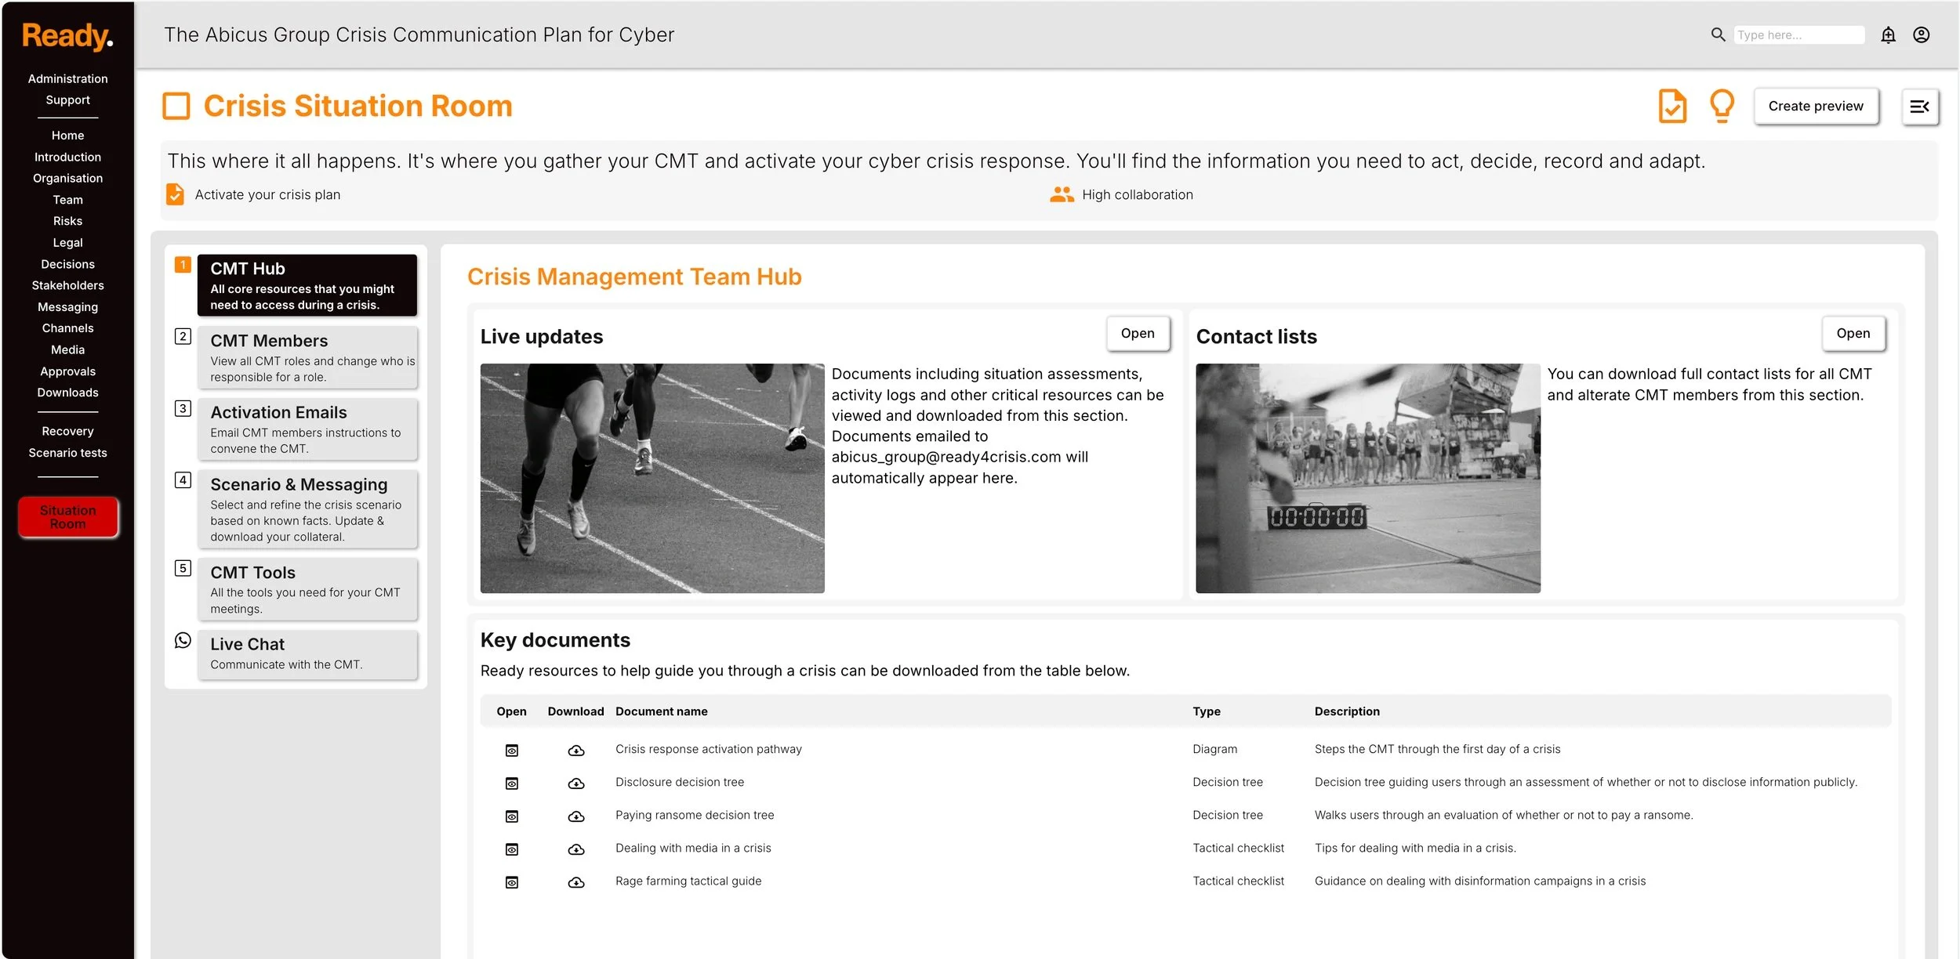Click the notification bell icon
This screenshot has height=959, width=1960.
[1888, 35]
